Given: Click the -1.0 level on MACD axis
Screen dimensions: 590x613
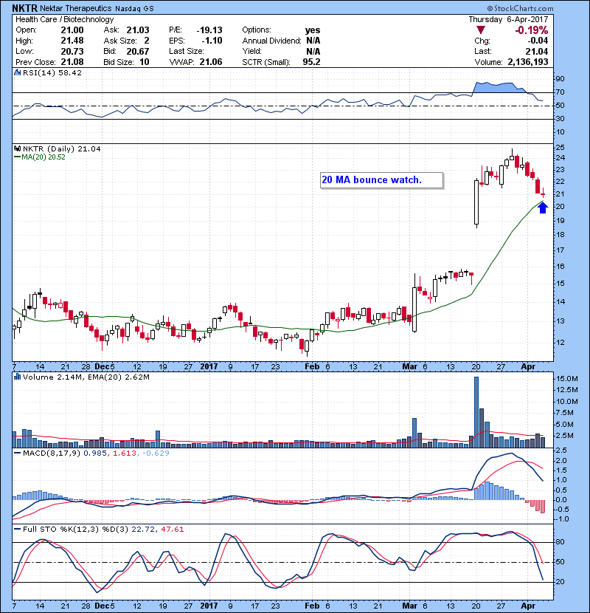Looking at the screenshot, I should (x=562, y=519).
